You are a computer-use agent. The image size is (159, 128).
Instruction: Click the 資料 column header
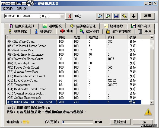(x=117, y=37)
